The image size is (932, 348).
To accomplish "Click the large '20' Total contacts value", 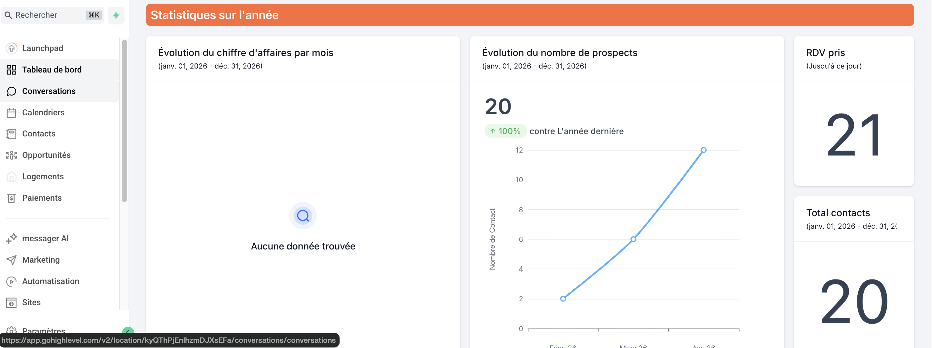I will [x=854, y=302].
